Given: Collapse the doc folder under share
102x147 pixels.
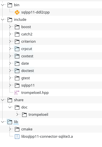Looking at the screenshot, I should click(x=10, y=107).
